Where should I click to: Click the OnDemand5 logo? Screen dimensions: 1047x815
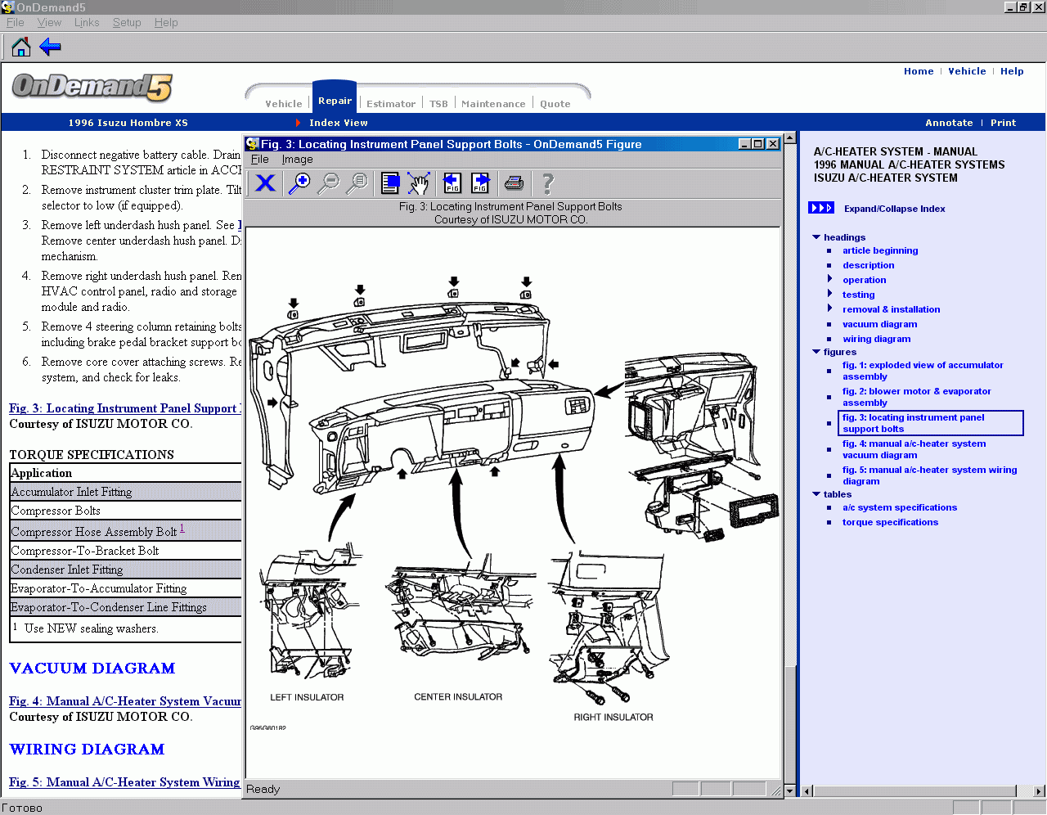[x=92, y=87]
